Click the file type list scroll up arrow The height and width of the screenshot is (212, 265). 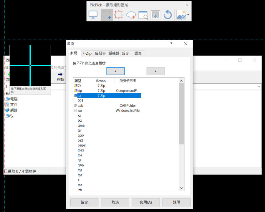[x=181, y=81]
